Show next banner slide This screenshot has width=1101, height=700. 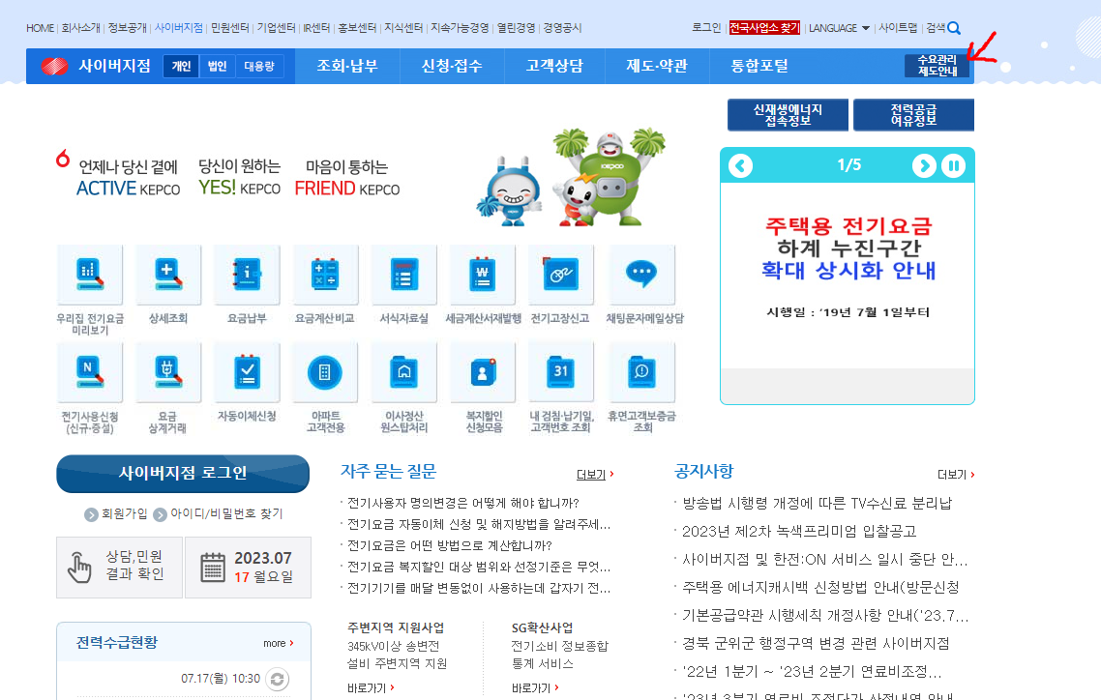tap(924, 166)
